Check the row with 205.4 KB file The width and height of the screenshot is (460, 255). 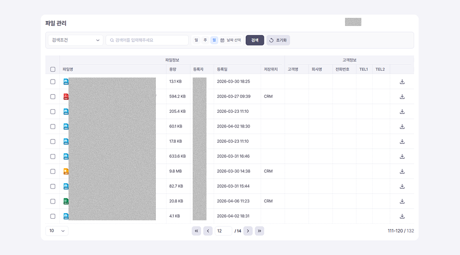pos(53,112)
